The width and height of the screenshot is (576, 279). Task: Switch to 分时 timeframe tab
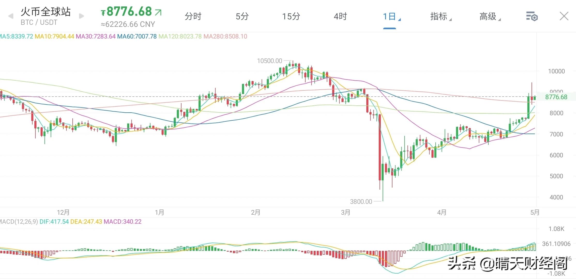(x=193, y=17)
